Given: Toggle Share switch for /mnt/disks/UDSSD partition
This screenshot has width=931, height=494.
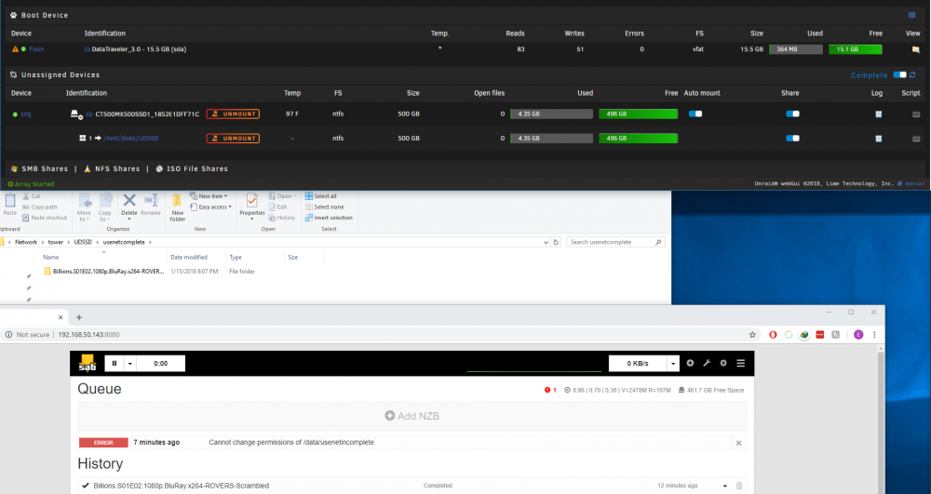Looking at the screenshot, I should pos(792,139).
